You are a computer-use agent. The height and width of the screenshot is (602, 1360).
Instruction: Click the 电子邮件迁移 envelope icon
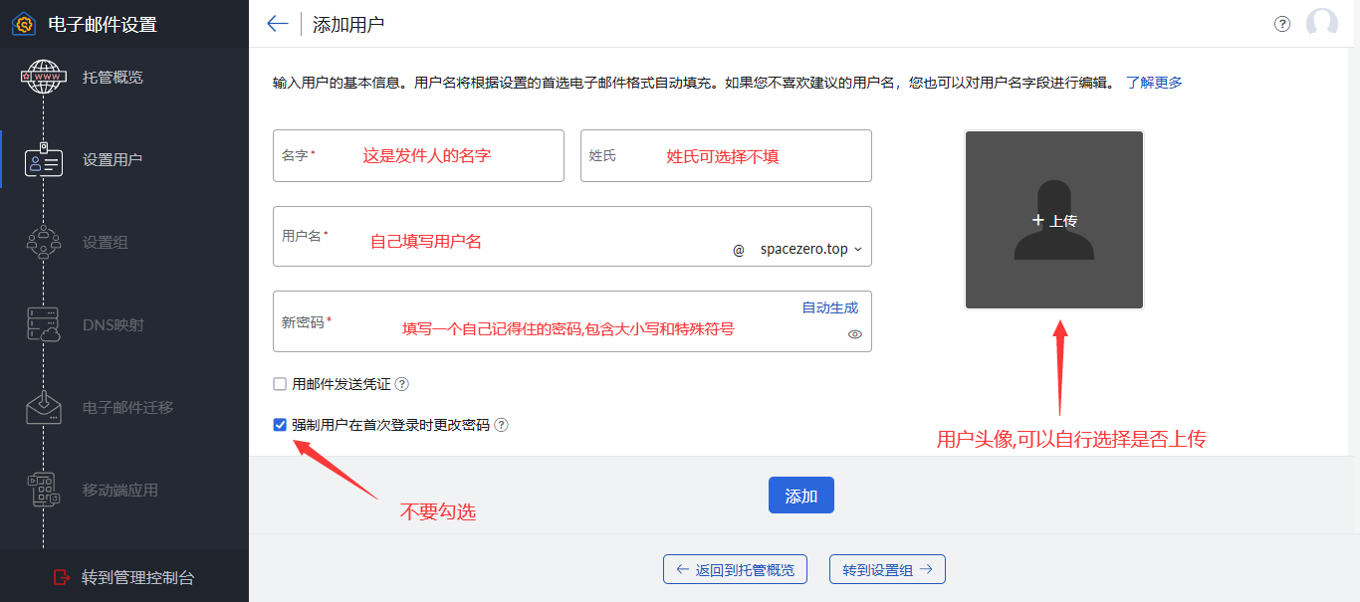click(43, 408)
